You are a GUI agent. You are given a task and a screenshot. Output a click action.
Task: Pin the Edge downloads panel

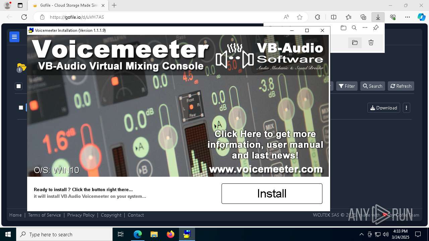point(376,28)
